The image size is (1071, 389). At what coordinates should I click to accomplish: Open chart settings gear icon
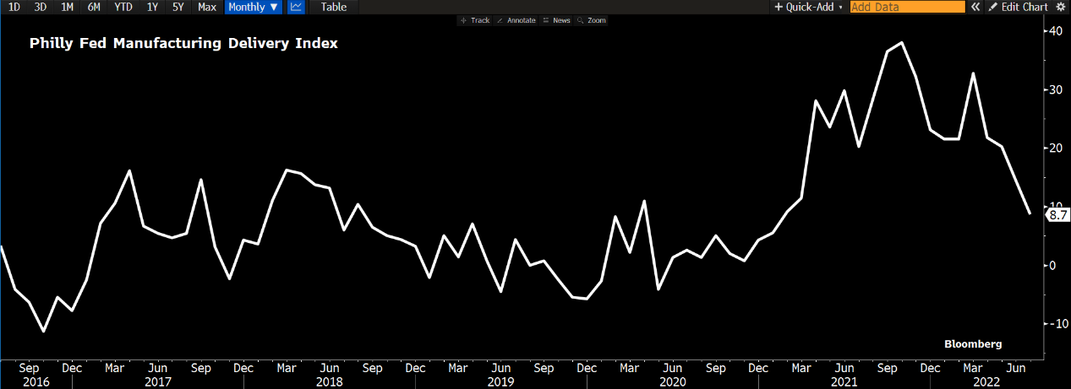(1061, 7)
